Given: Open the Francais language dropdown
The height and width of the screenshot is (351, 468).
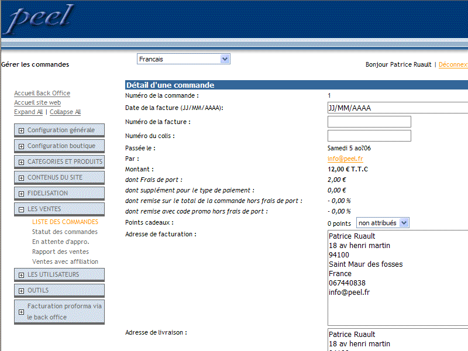Looking at the screenshot, I should [x=183, y=59].
